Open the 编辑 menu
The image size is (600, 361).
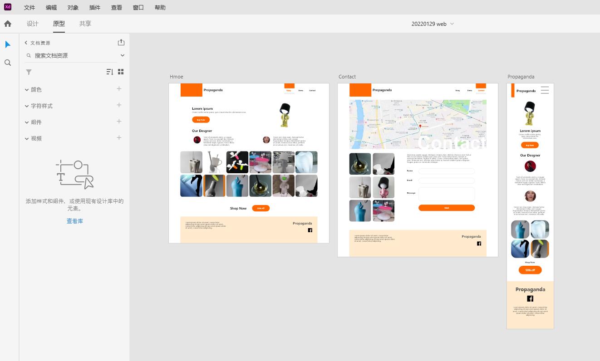pyautogui.click(x=51, y=8)
